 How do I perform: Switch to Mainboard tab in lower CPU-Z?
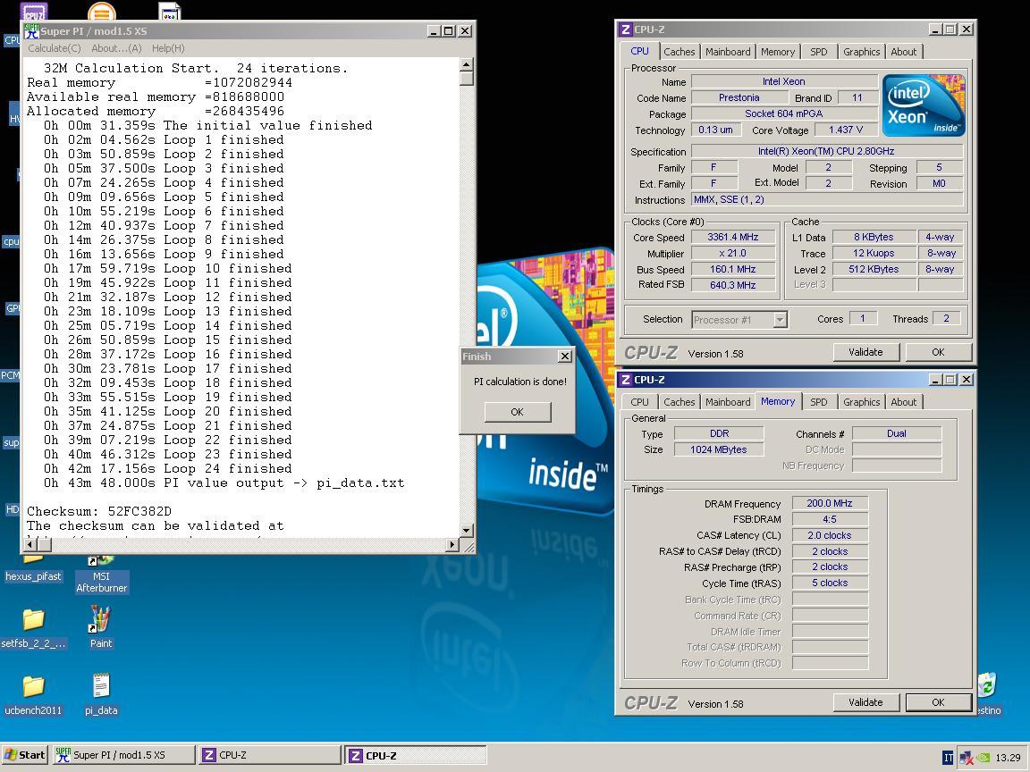click(x=728, y=402)
